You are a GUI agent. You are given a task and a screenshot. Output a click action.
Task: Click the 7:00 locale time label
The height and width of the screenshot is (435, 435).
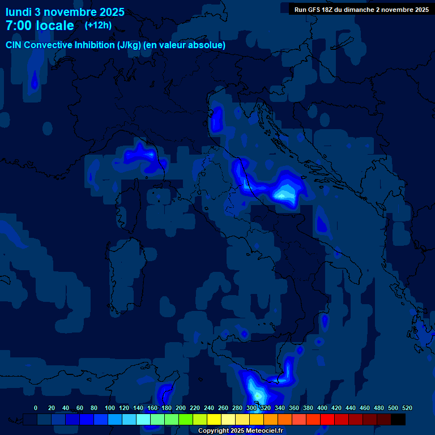click(40, 25)
